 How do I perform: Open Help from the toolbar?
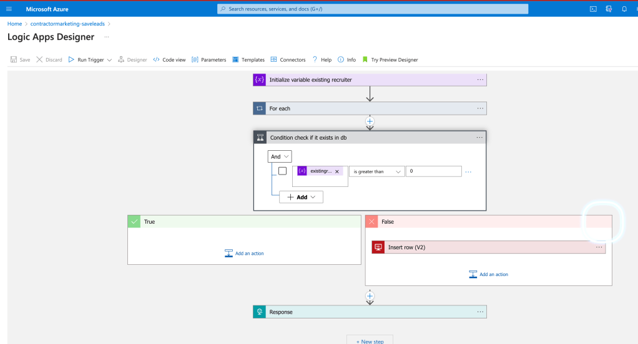pyautogui.click(x=322, y=60)
